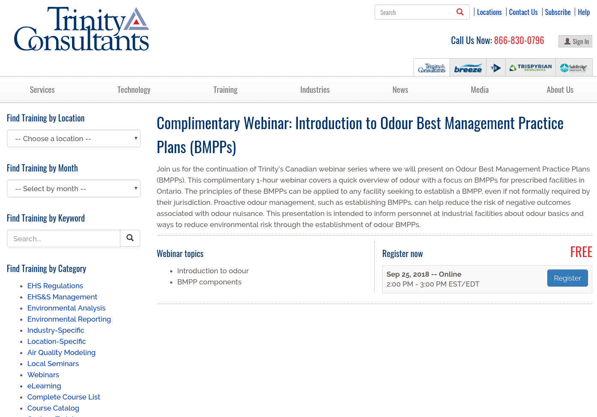Click the 'Find Training by Month' heading
The width and height of the screenshot is (597, 417).
pos(42,168)
